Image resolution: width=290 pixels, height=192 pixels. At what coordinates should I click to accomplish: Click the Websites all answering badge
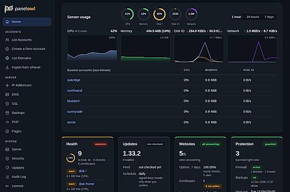pos(210,144)
